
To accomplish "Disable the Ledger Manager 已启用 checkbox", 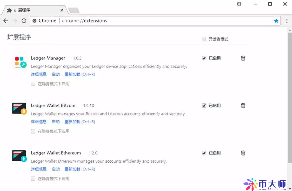I will click(x=204, y=58).
